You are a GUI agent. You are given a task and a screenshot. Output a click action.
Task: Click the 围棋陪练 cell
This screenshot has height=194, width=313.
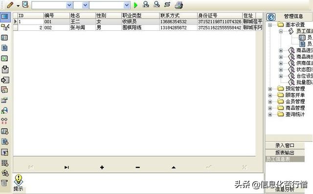[x=140, y=27]
